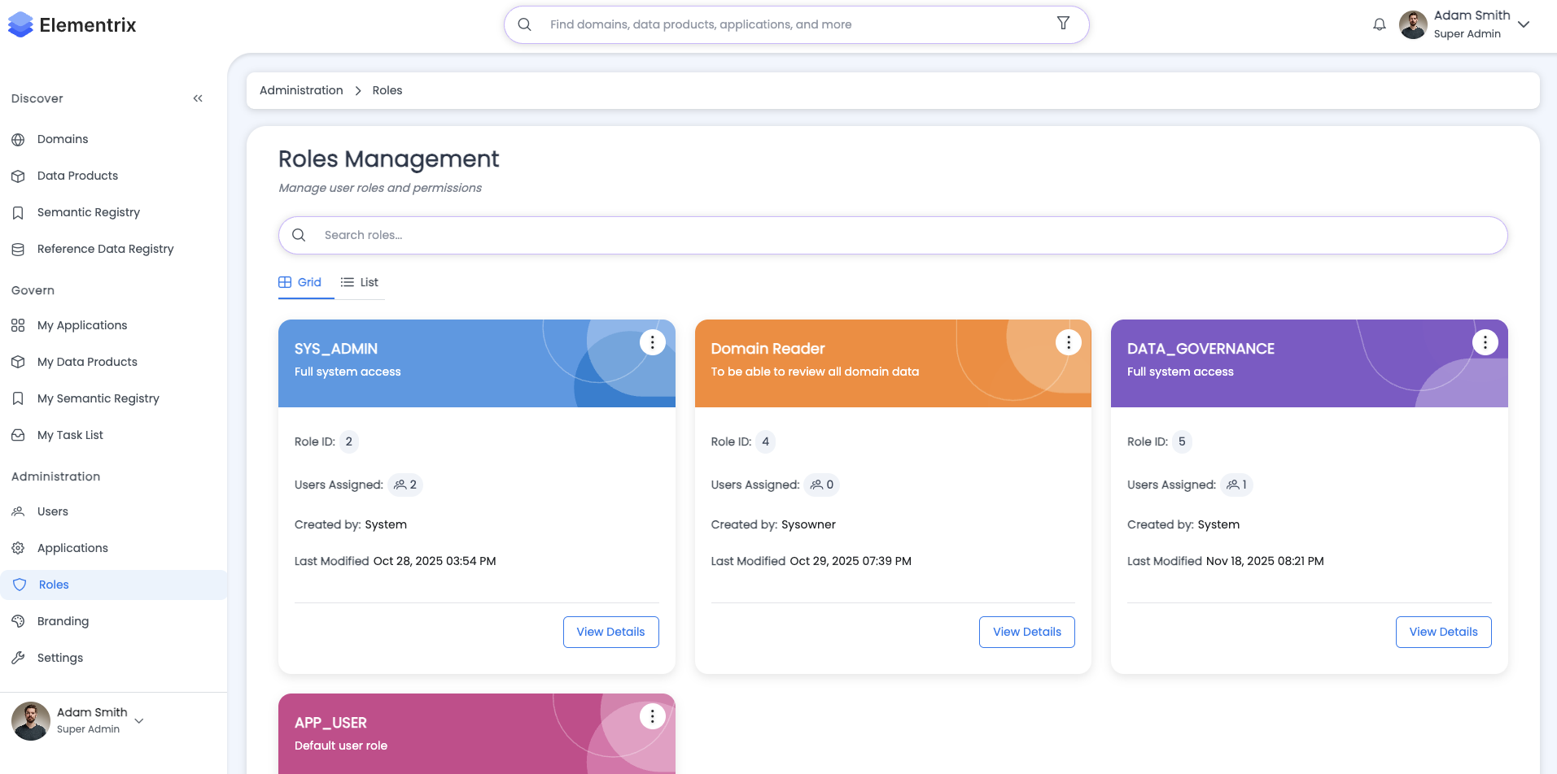Switch to the List view tab
Screen dimensions: 1557x774
[360, 282]
